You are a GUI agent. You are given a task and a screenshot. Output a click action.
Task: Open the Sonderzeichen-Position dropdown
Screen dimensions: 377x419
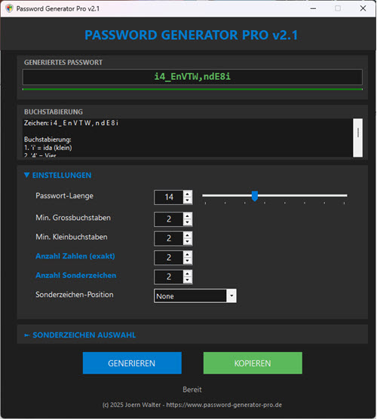coord(231,296)
